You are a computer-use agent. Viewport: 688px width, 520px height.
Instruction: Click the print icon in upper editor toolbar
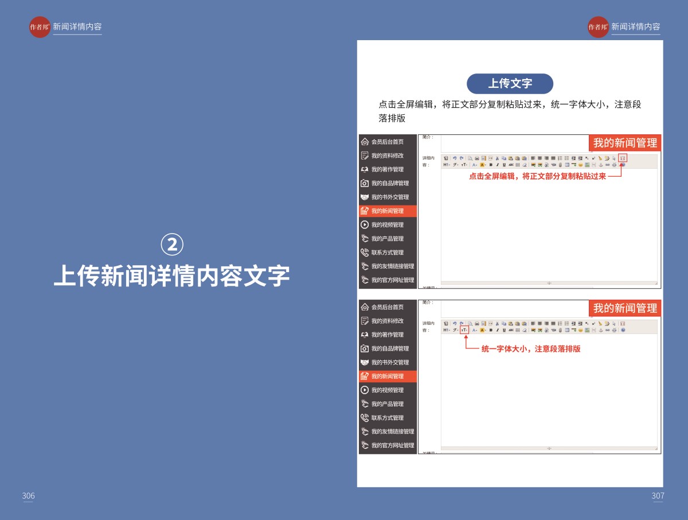point(476,158)
